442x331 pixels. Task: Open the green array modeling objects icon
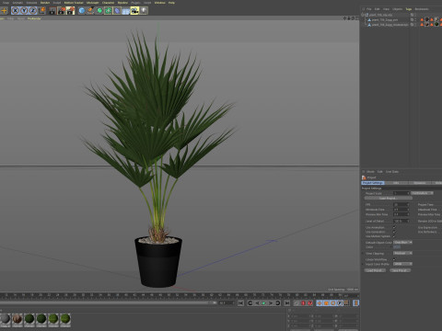point(108,11)
